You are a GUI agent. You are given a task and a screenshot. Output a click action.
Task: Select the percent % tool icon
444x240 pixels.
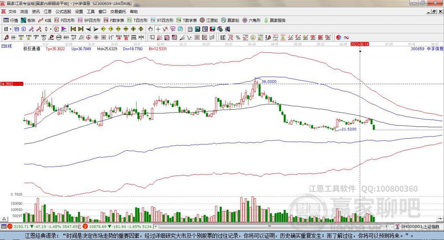pos(238,37)
